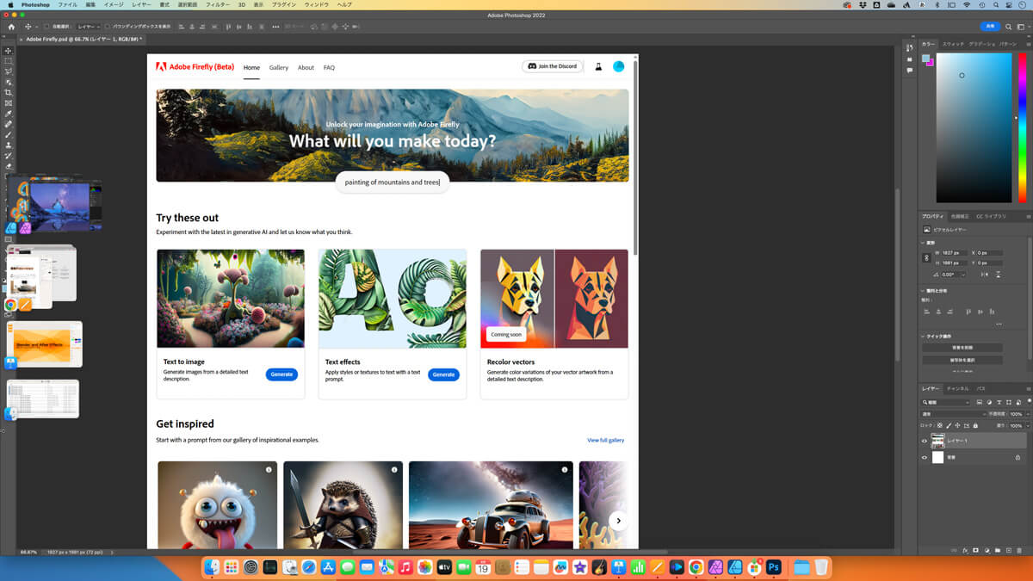Create a new layer

point(1008,550)
